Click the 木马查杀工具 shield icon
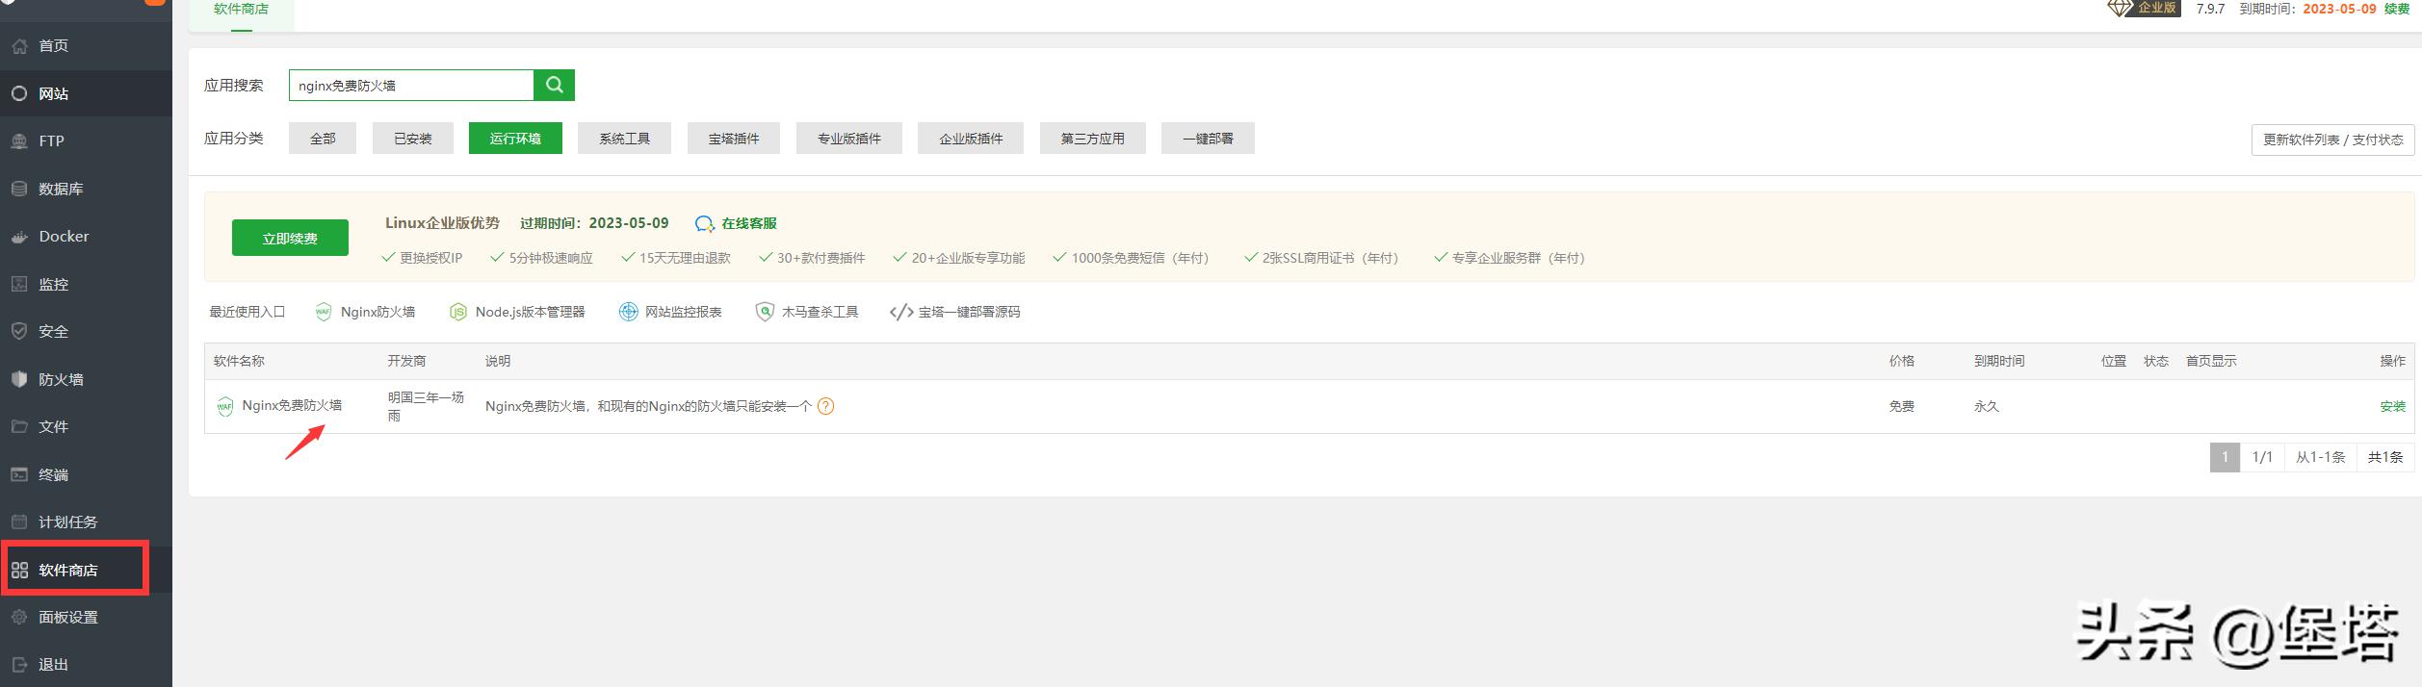Image resolution: width=2422 pixels, height=687 pixels. click(765, 312)
